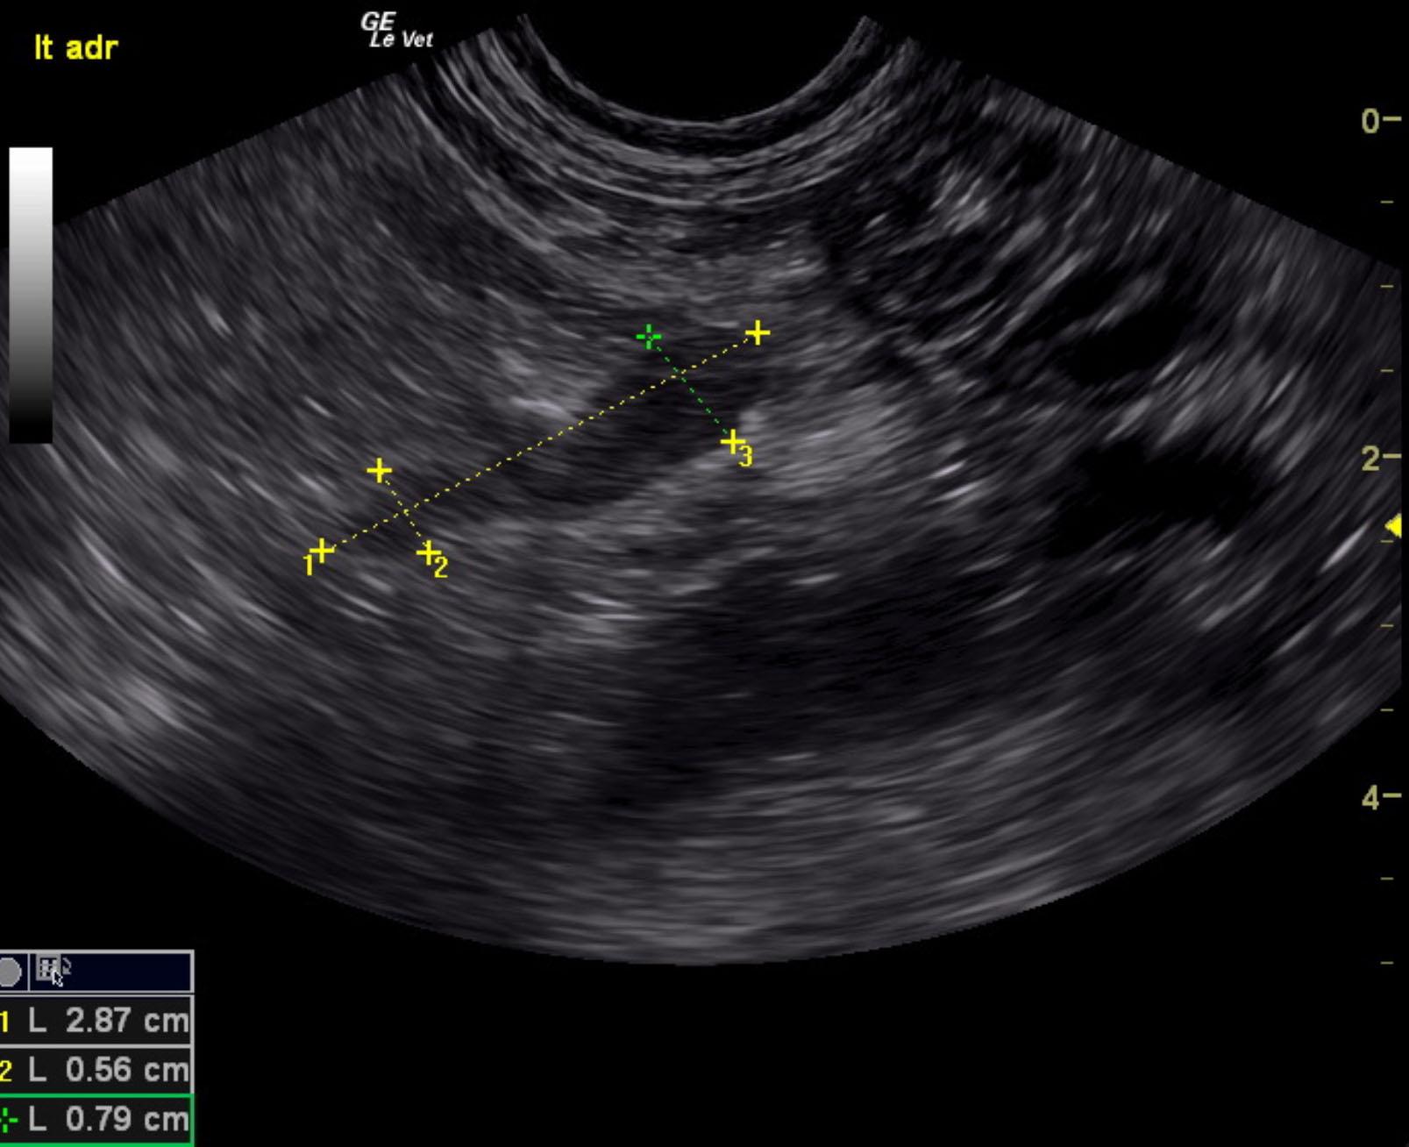Image resolution: width=1409 pixels, height=1147 pixels.
Task: Click the green crosshair in results row
Action: 8,1120
